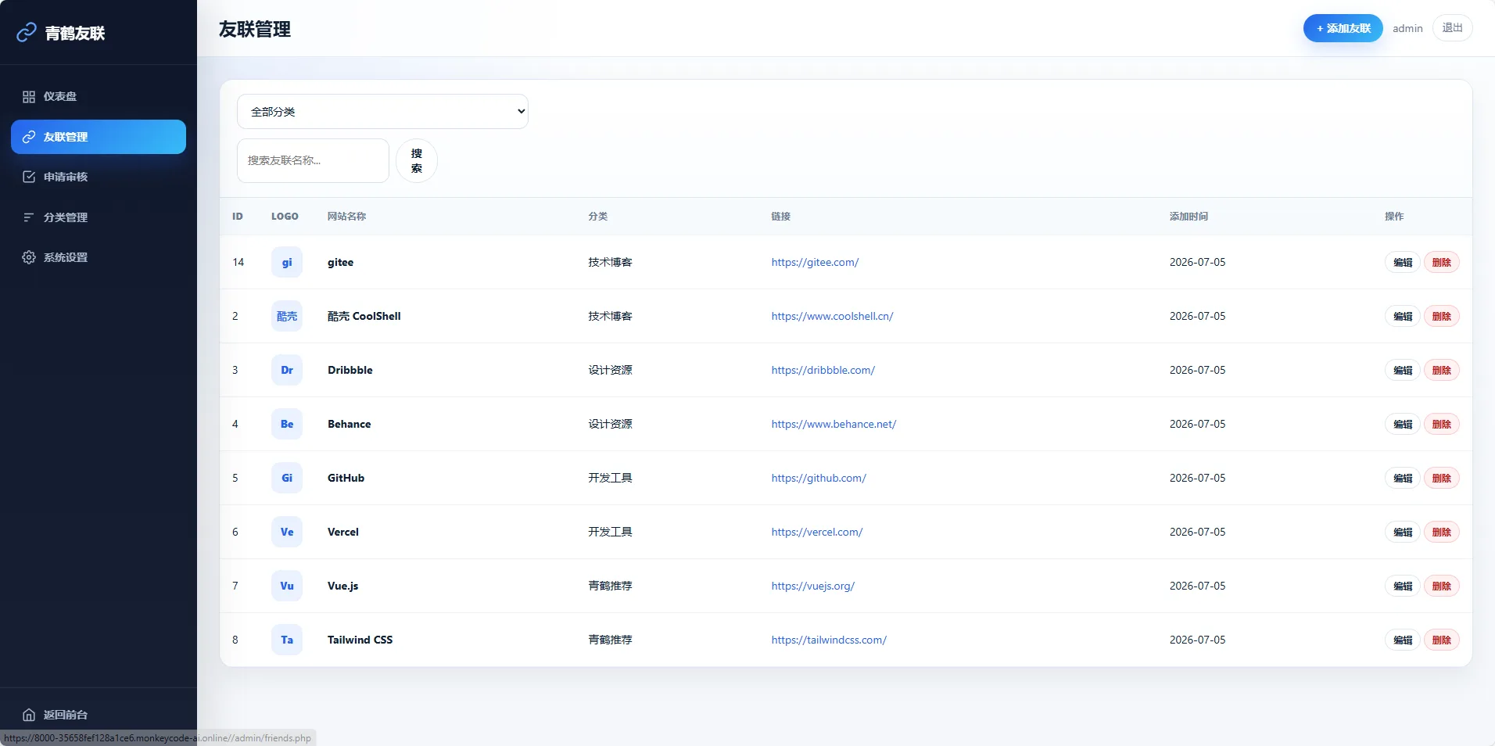Viewport: 1495px width, 746px height.
Task: Open 分类管理 in the sidebar
Action: pyautogui.click(x=99, y=217)
